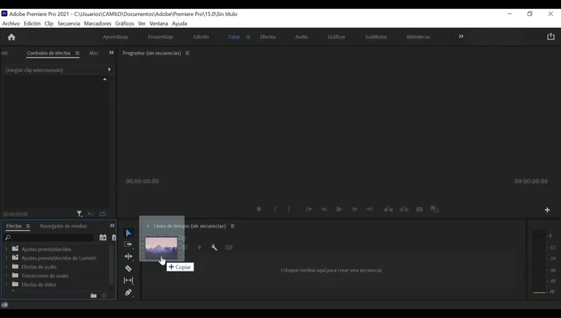Select the Selection arrow tool
The height and width of the screenshot is (318, 561).
click(x=128, y=233)
